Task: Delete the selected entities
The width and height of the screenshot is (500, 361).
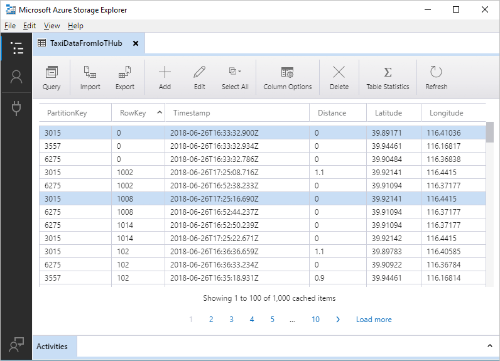Action: coord(339,78)
